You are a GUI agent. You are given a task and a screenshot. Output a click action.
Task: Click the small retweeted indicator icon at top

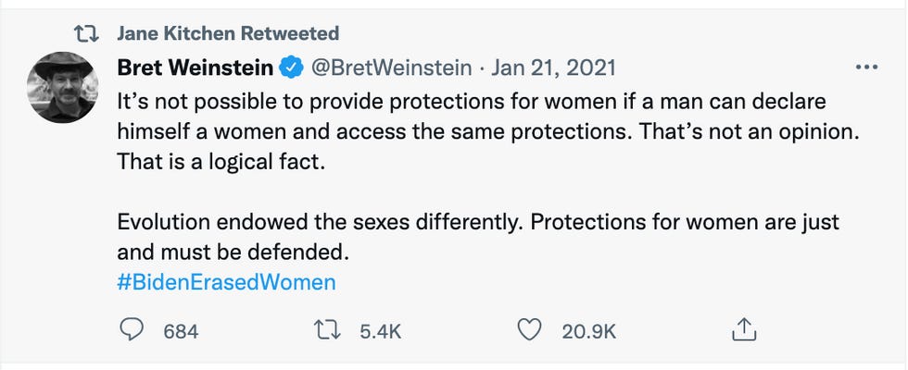pos(86,34)
